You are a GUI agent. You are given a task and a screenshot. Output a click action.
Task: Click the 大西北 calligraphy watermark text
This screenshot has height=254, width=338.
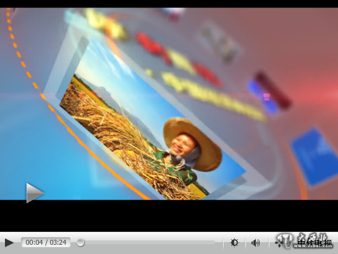(x=312, y=237)
